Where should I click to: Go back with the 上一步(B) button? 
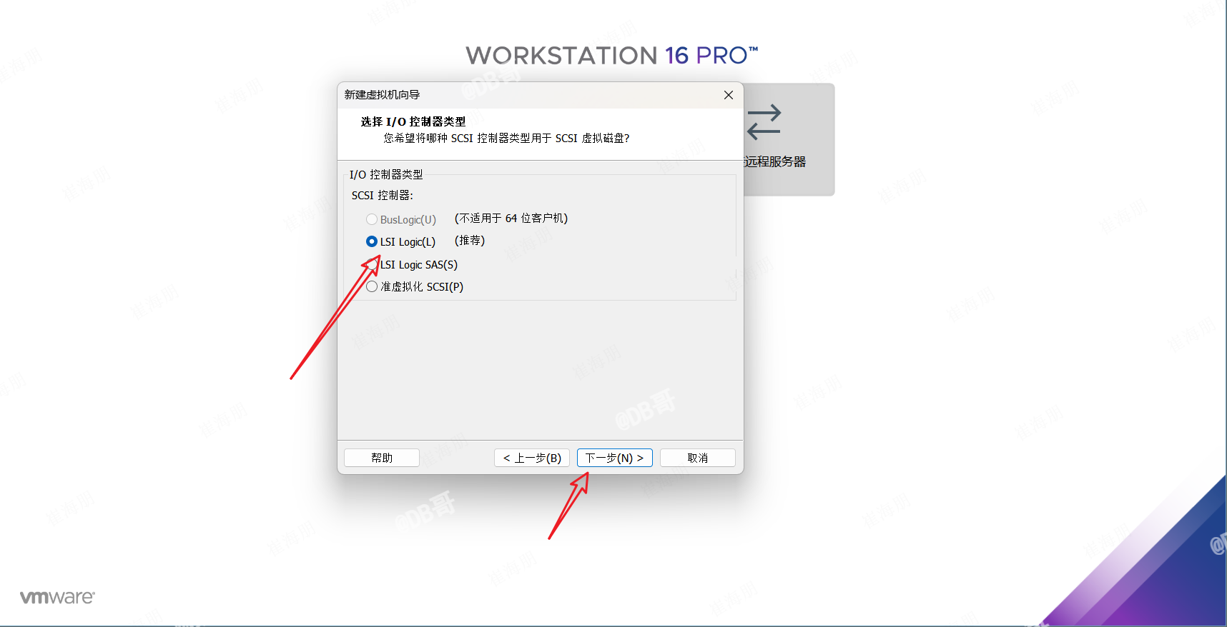pos(532,458)
